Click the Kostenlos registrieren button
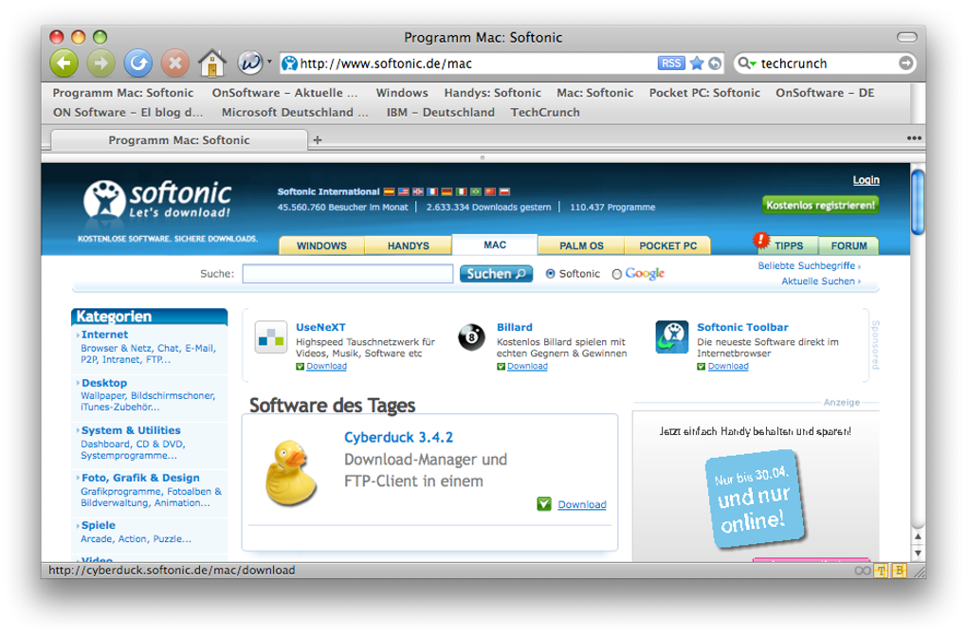 click(x=819, y=204)
